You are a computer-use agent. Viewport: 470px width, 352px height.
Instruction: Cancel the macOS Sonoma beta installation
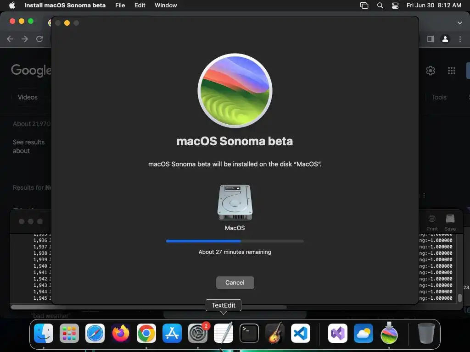[235, 282]
